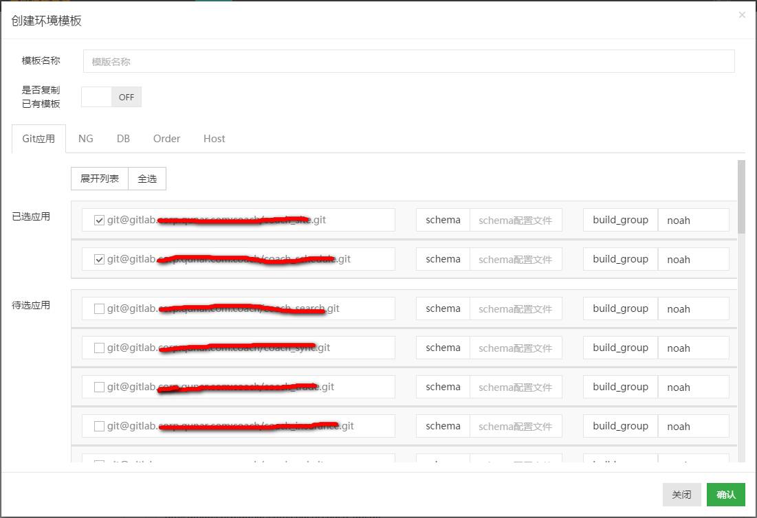Image resolution: width=757 pixels, height=518 pixels.
Task: Switch to the NG tab
Action: click(x=85, y=139)
